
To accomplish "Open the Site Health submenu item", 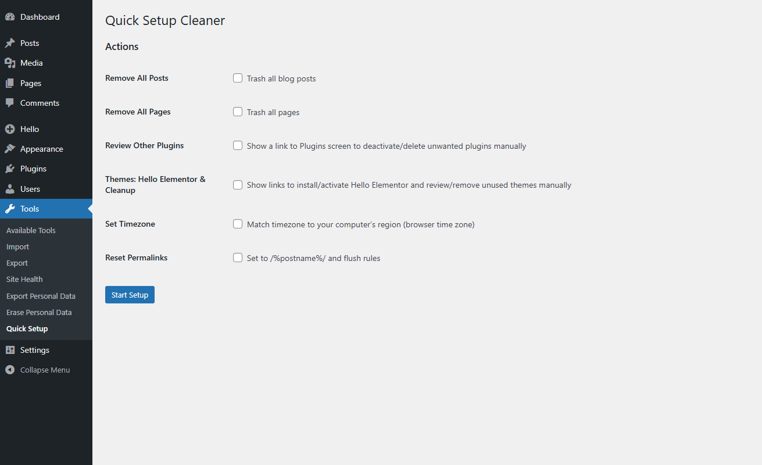I will coord(24,279).
